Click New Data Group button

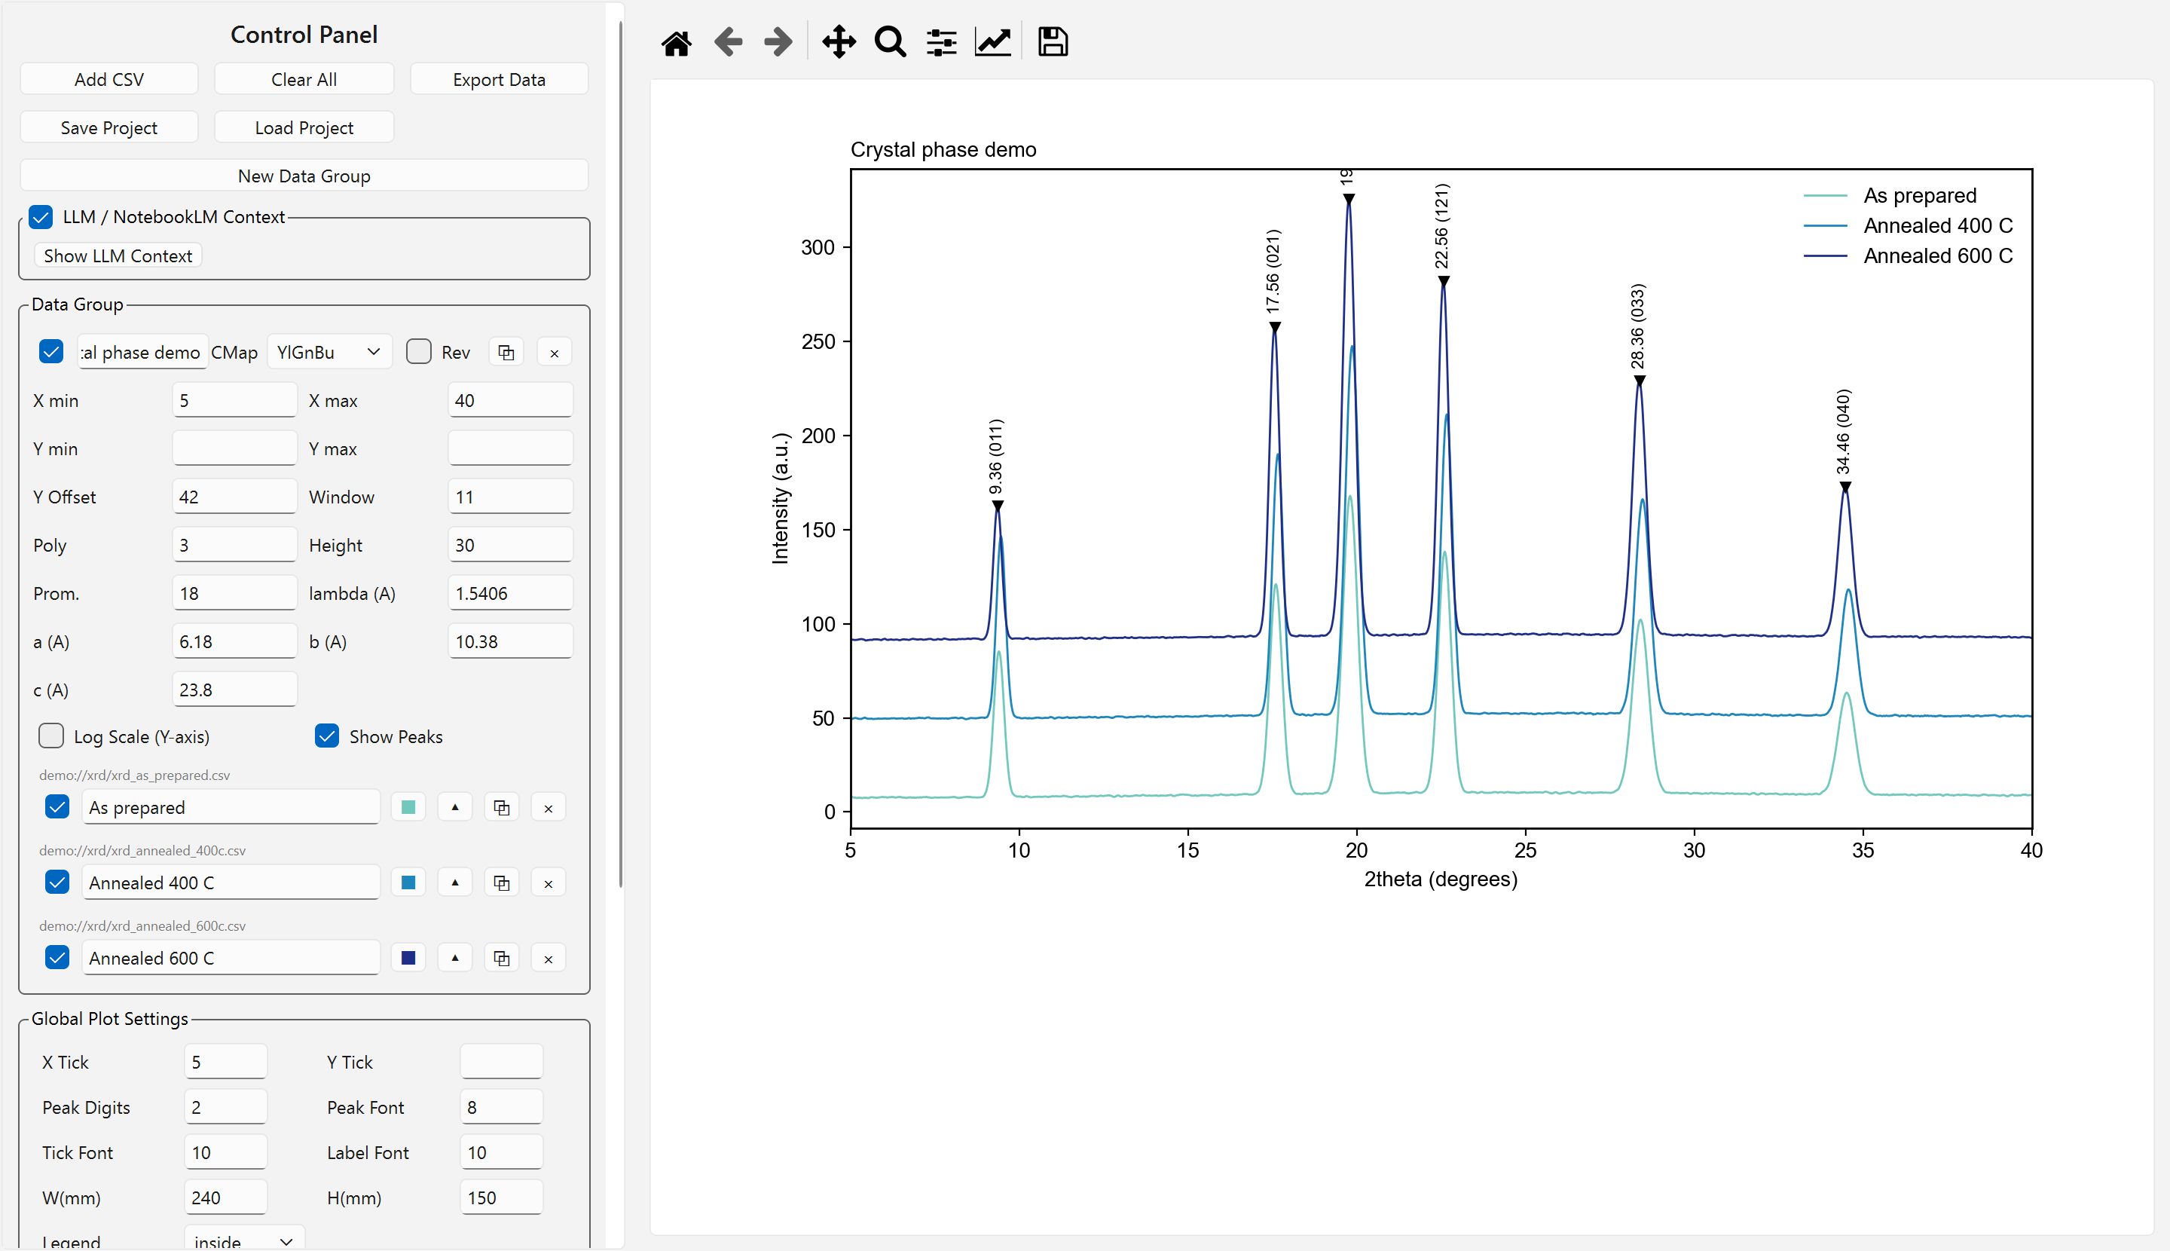pos(304,176)
